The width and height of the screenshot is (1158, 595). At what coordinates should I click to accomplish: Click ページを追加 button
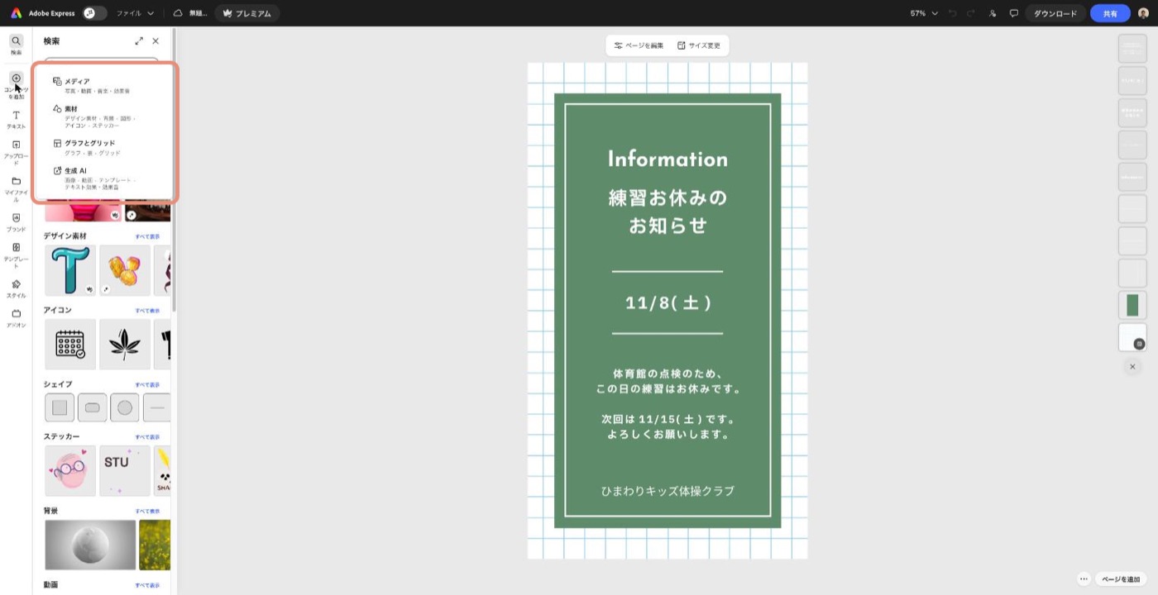pyautogui.click(x=1121, y=579)
